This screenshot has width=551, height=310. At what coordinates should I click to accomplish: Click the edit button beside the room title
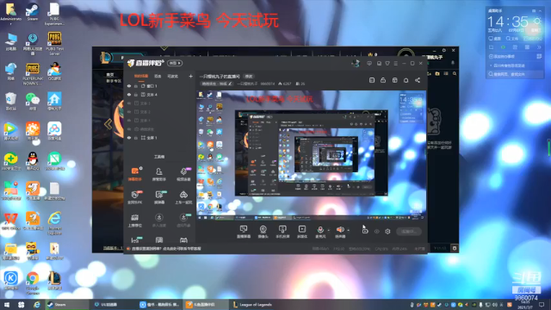[249, 77]
